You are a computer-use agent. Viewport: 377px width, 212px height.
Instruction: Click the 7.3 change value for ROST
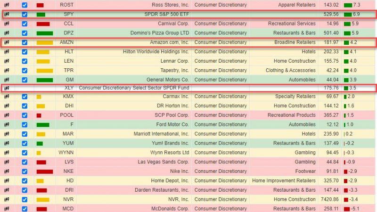click(357, 5)
